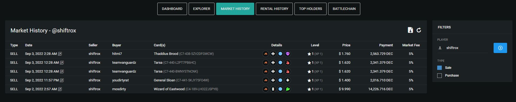Image resolution: width=516 pixels, height=102 pixels.
Task: Click level star icon in Thaddius Brood row
Action: 309,54
